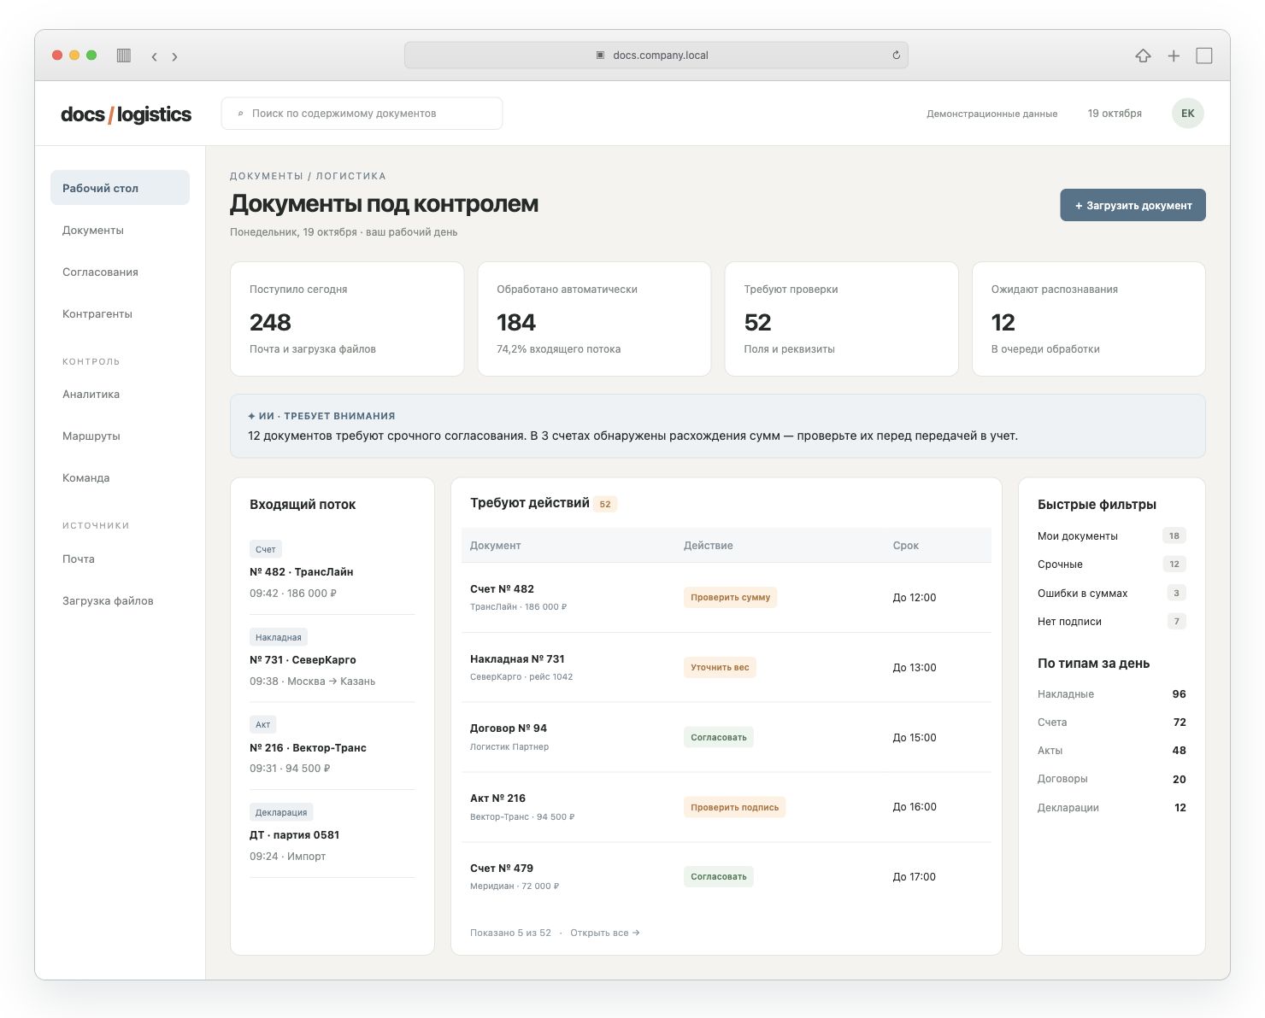This screenshot has height=1018, width=1265.
Task: Click Проверить сумму for Счет № 482
Action: click(x=730, y=597)
